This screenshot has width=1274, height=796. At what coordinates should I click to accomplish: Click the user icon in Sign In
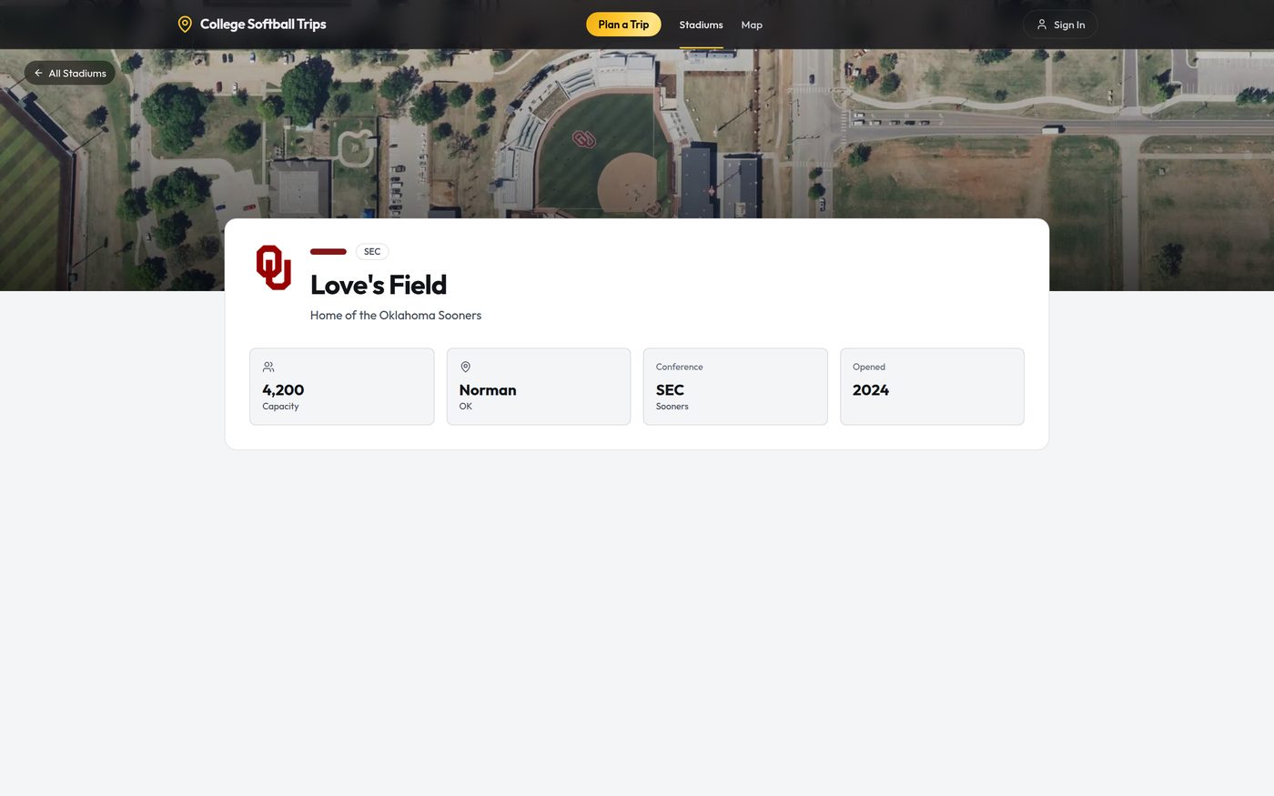tap(1042, 25)
